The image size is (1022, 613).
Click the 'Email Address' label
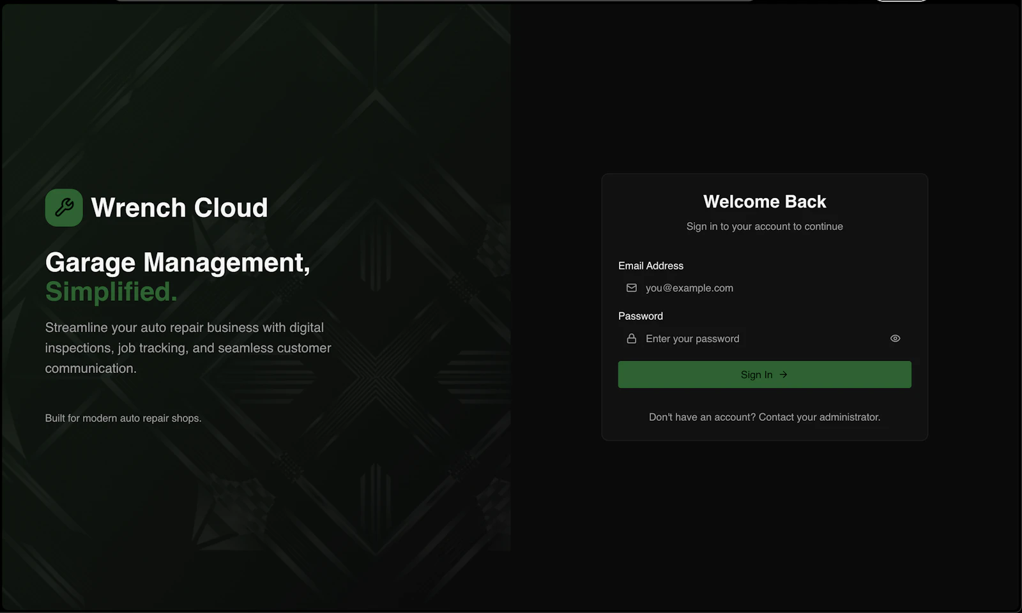(x=651, y=266)
